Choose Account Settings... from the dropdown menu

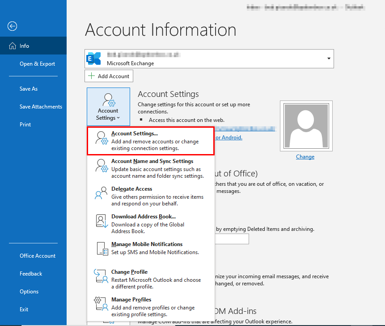151,141
